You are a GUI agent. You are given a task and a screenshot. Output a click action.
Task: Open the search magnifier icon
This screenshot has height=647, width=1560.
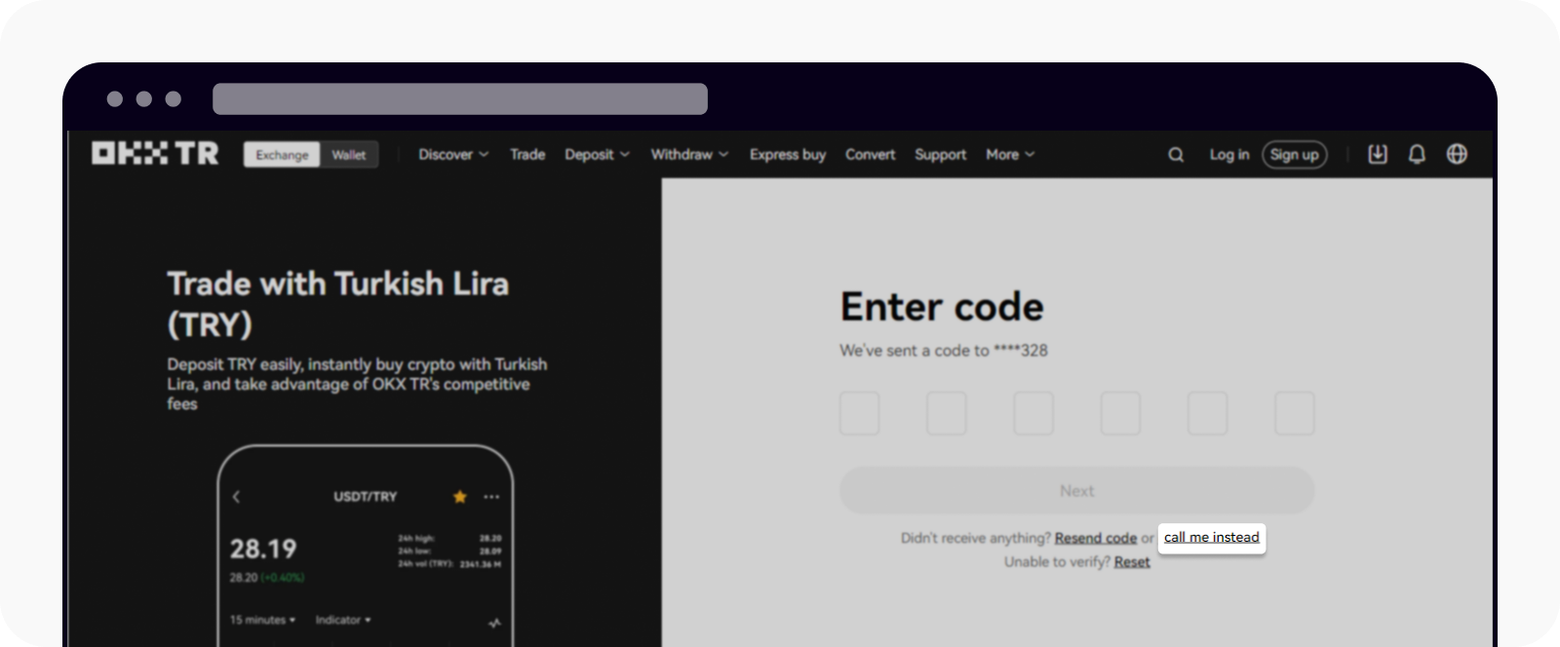(x=1176, y=154)
